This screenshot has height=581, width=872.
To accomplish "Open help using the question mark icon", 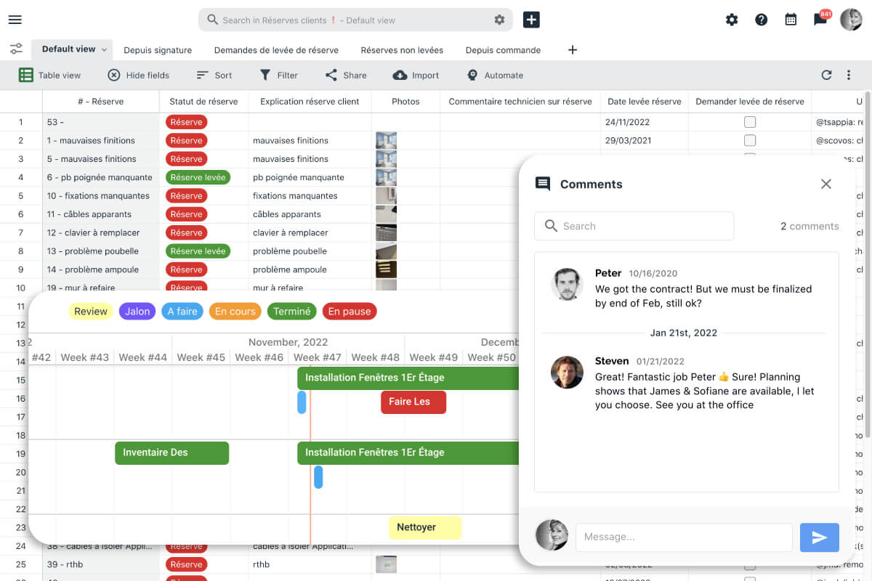I will 761,20.
